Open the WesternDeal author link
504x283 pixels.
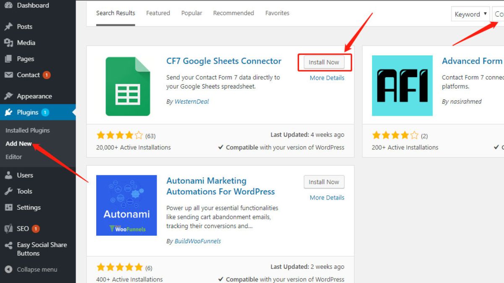pos(192,101)
